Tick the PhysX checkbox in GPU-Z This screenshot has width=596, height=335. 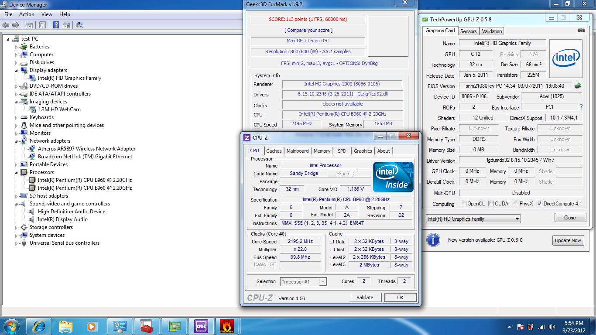(516, 204)
